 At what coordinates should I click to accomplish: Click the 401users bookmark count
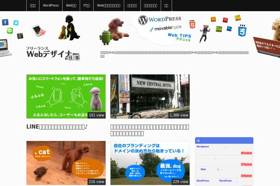coord(246,153)
